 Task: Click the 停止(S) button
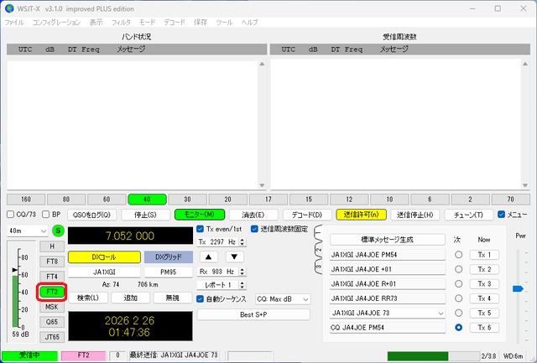pyautogui.click(x=145, y=215)
